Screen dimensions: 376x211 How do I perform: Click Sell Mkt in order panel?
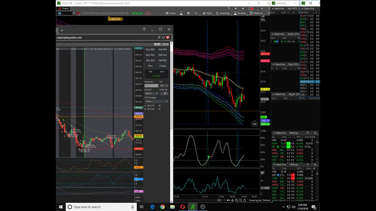coord(162,50)
